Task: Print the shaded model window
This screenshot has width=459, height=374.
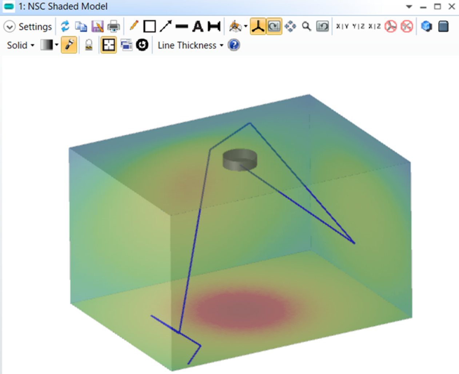Action: (x=114, y=27)
